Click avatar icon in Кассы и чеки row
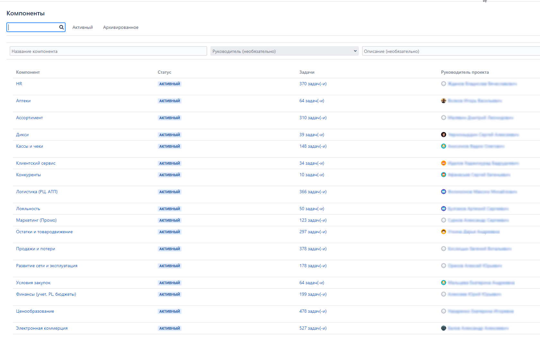The image size is (540, 346). pyautogui.click(x=444, y=146)
